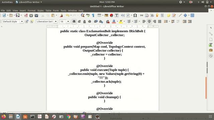The height and width of the screenshot is (120, 214).
Task: Insert a text box
Action: (117, 15)
